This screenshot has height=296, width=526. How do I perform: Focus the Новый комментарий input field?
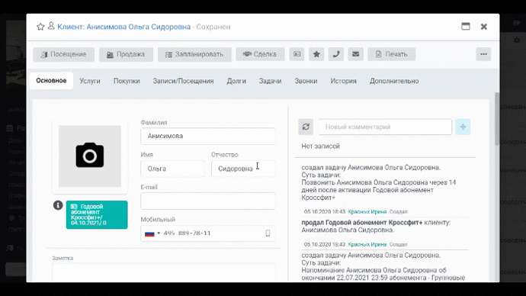tap(385, 127)
